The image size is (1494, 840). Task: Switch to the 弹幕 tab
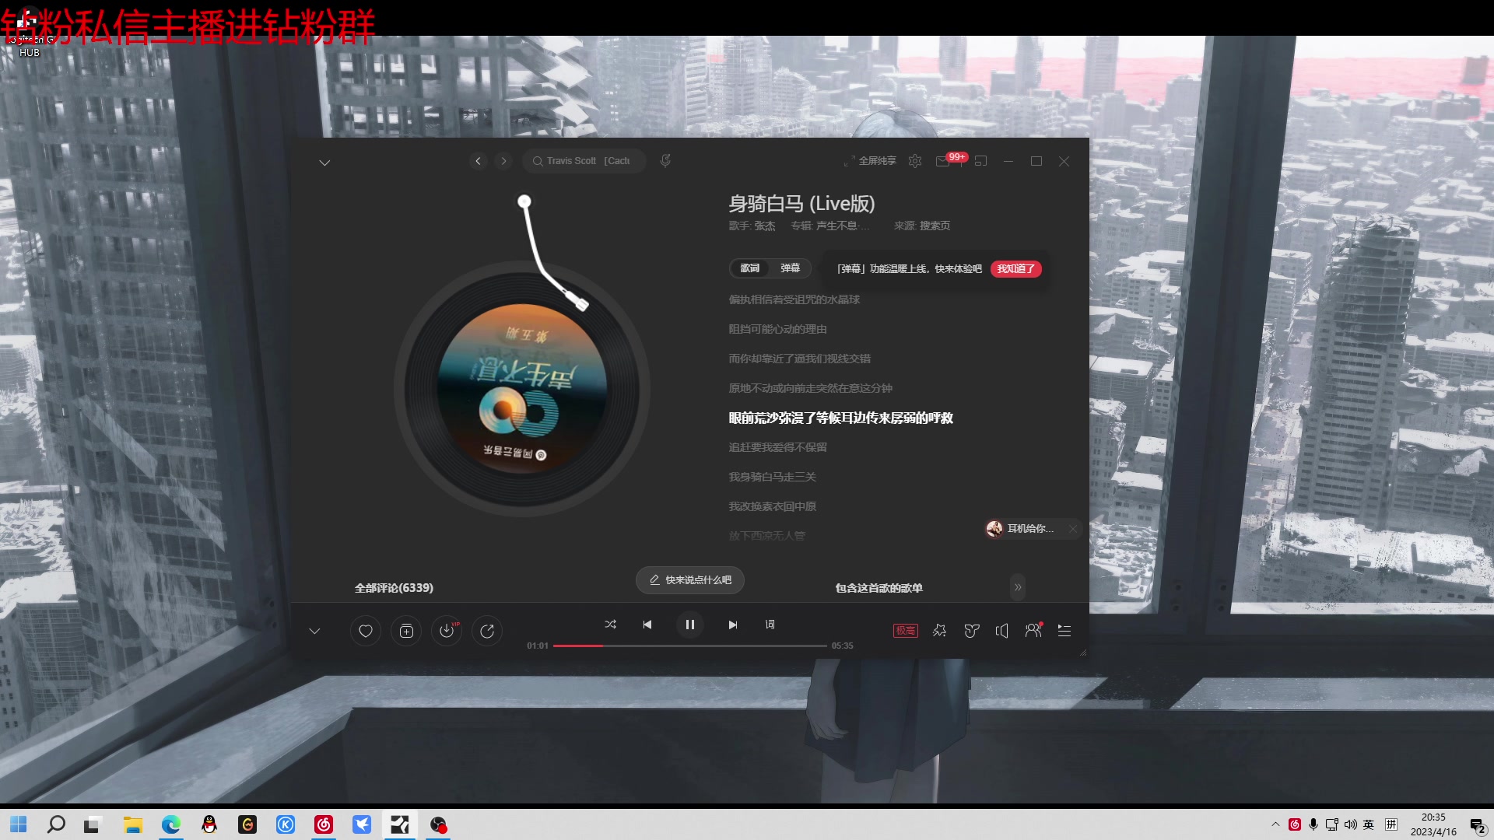click(x=790, y=268)
